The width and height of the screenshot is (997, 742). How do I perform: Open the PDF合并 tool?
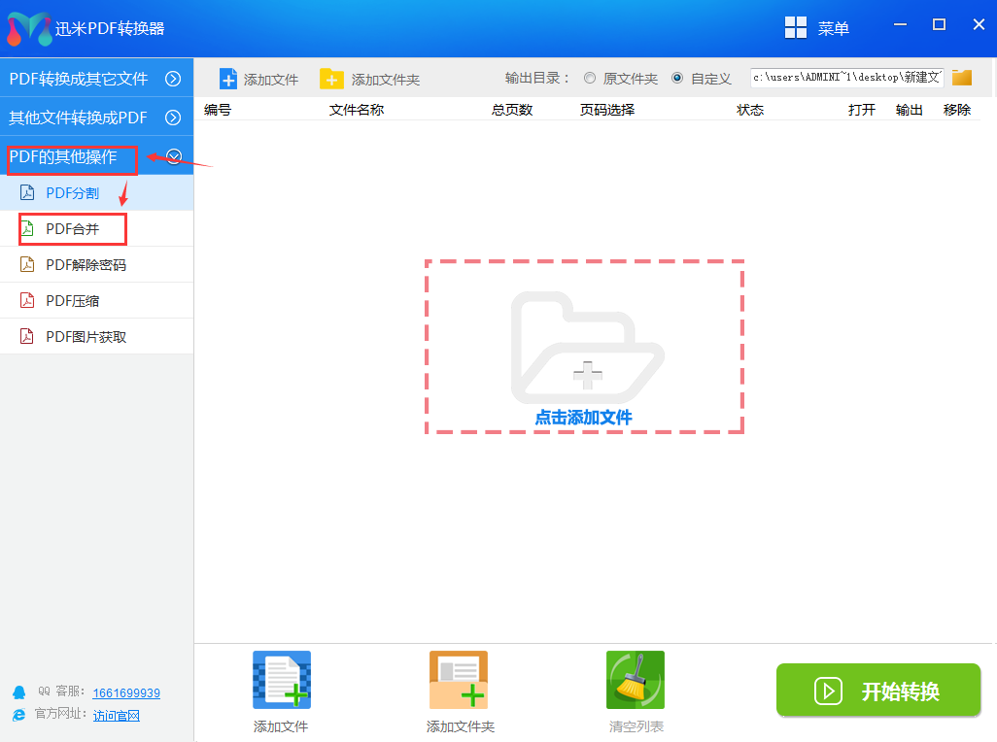pos(68,228)
